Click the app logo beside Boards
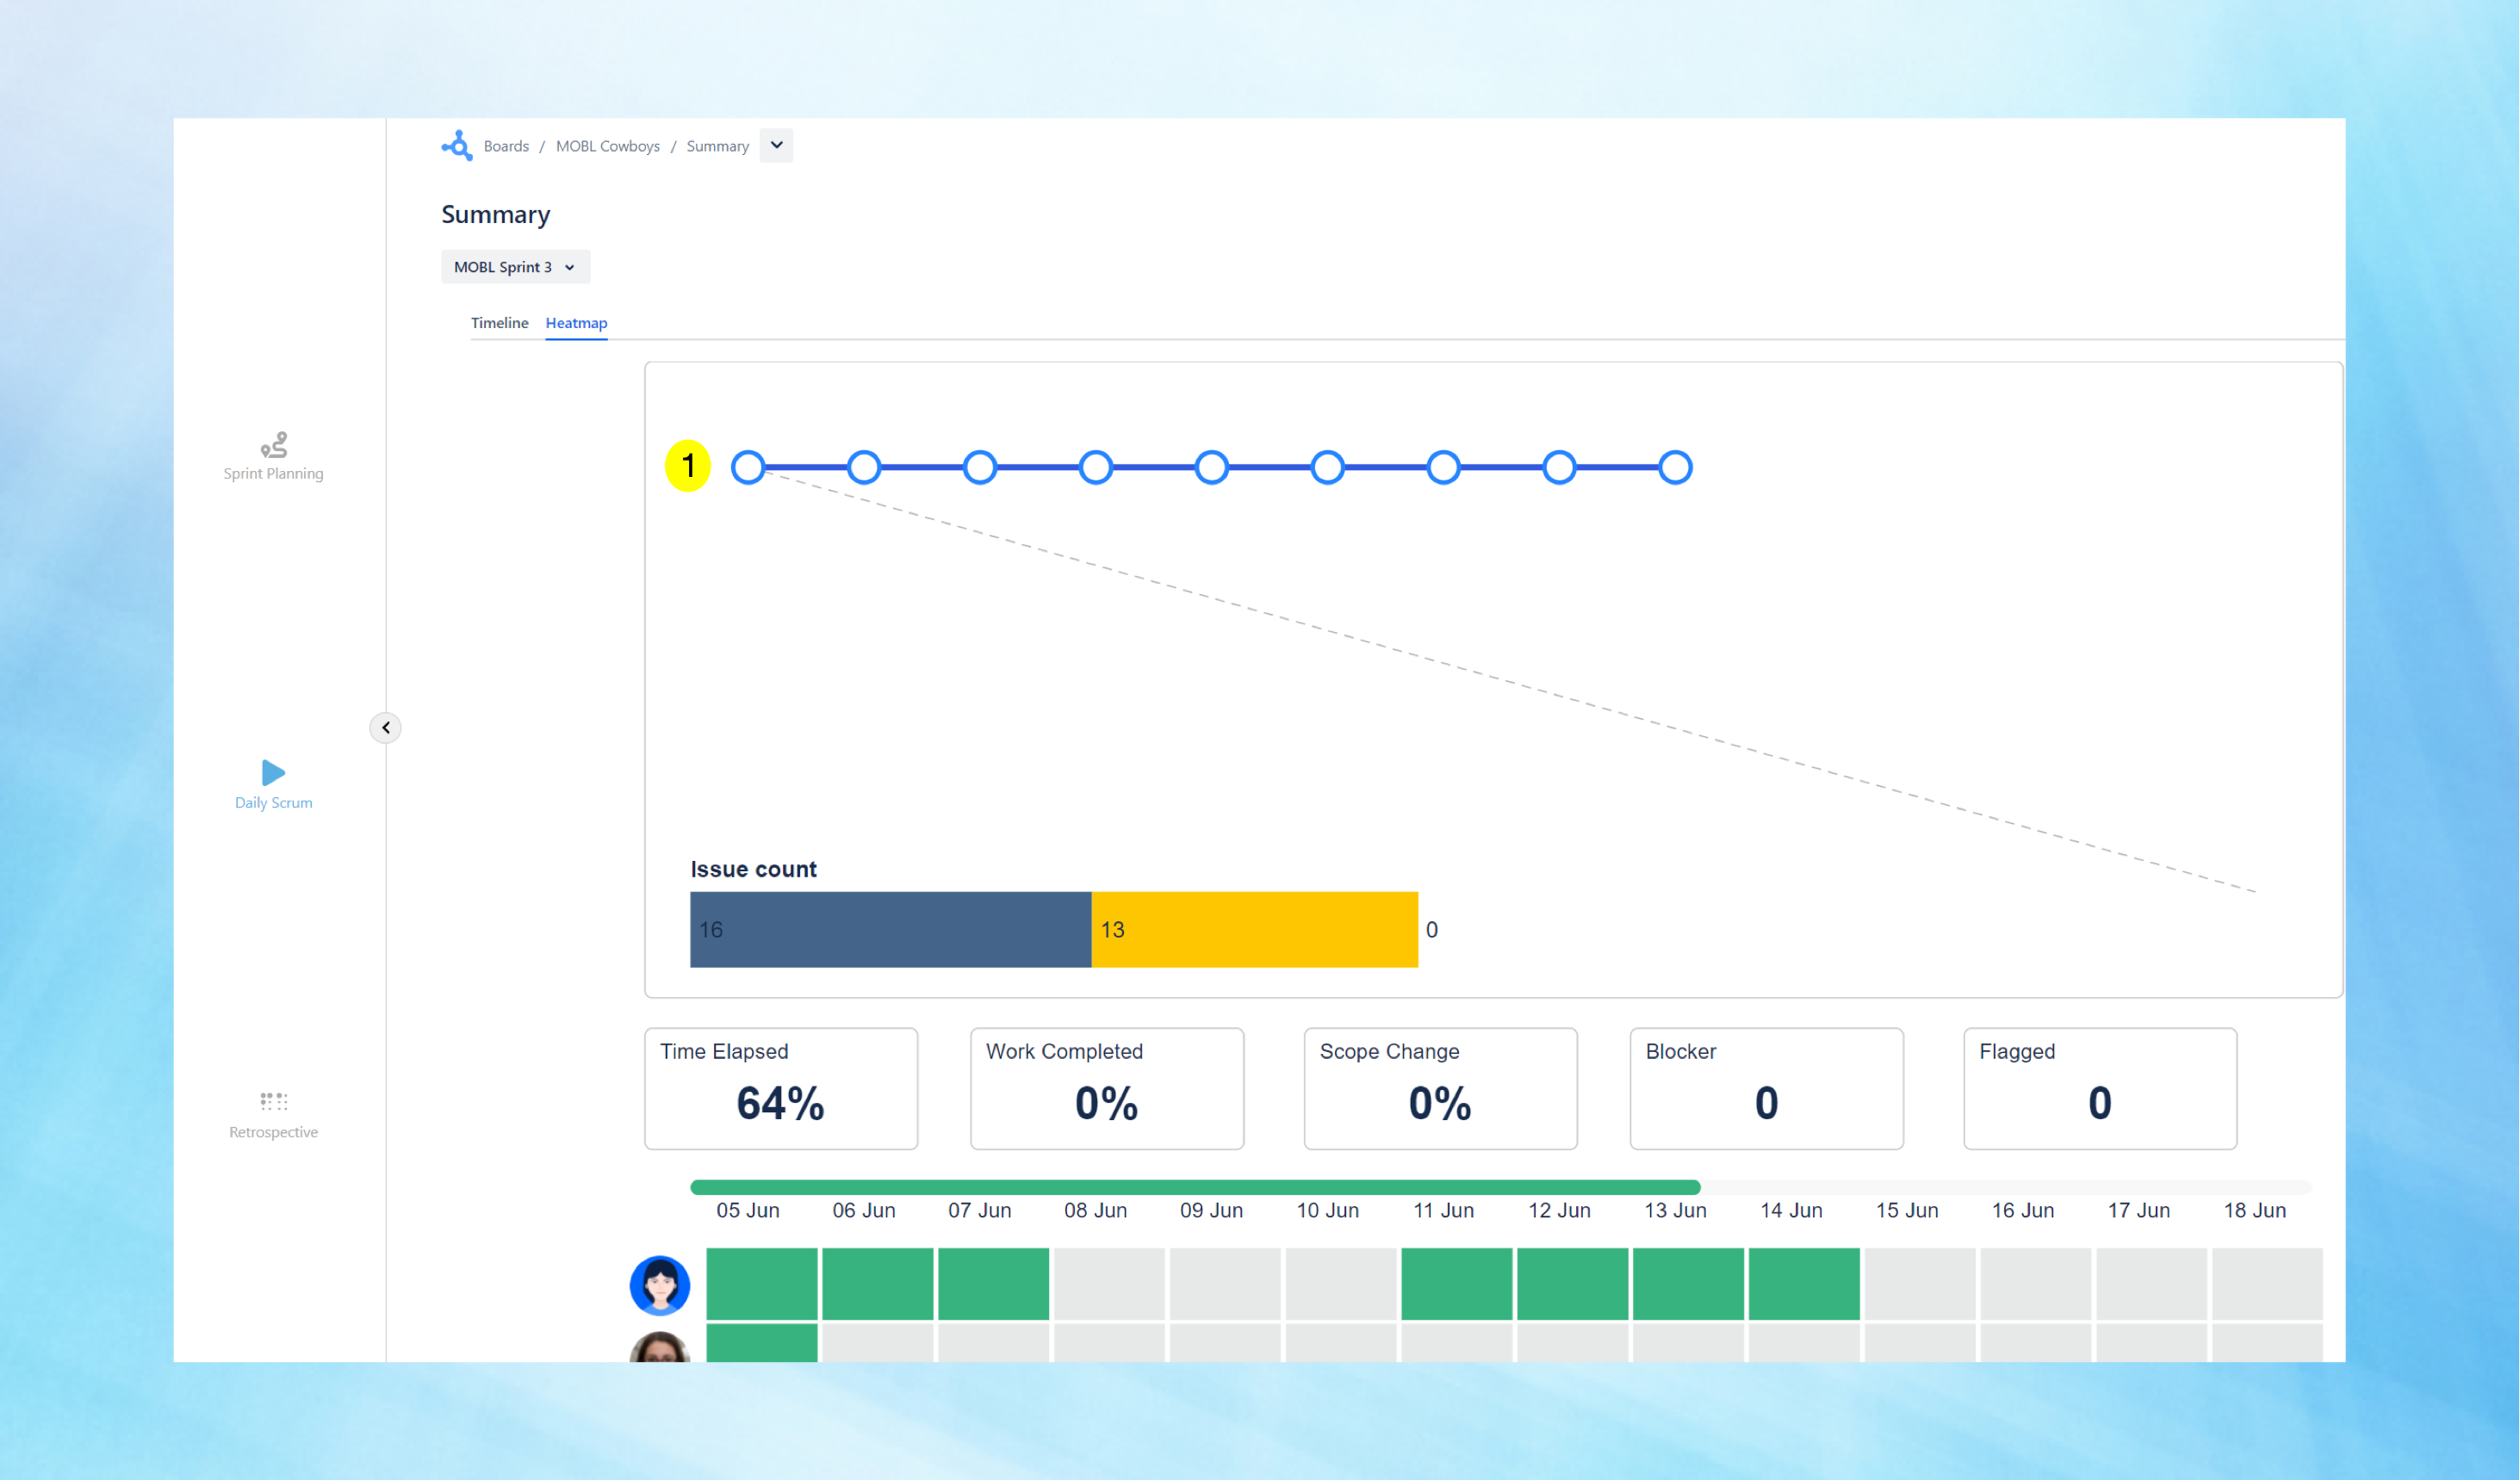 (457, 146)
